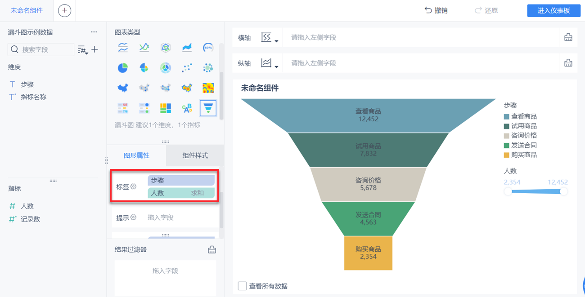Image resolution: width=585 pixels, height=297 pixels.
Task: Click the 试用商品 funnel segment
Action: [368, 150]
